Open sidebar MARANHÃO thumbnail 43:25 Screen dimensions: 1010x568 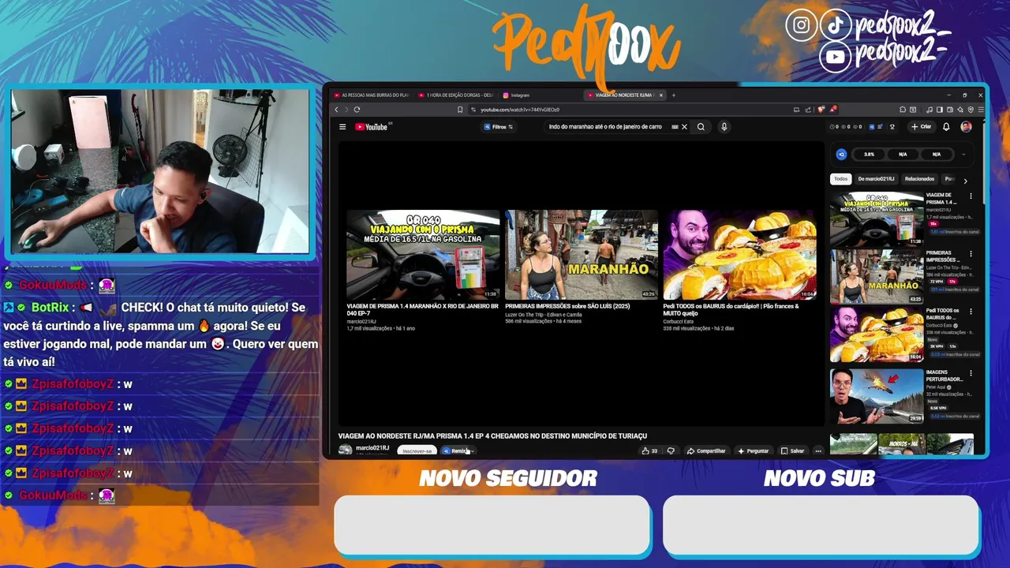pyautogui.click(x=877, y=277)
